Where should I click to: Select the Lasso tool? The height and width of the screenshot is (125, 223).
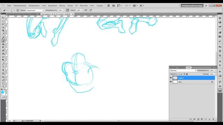pyautogui.click(x=3, y=24)
